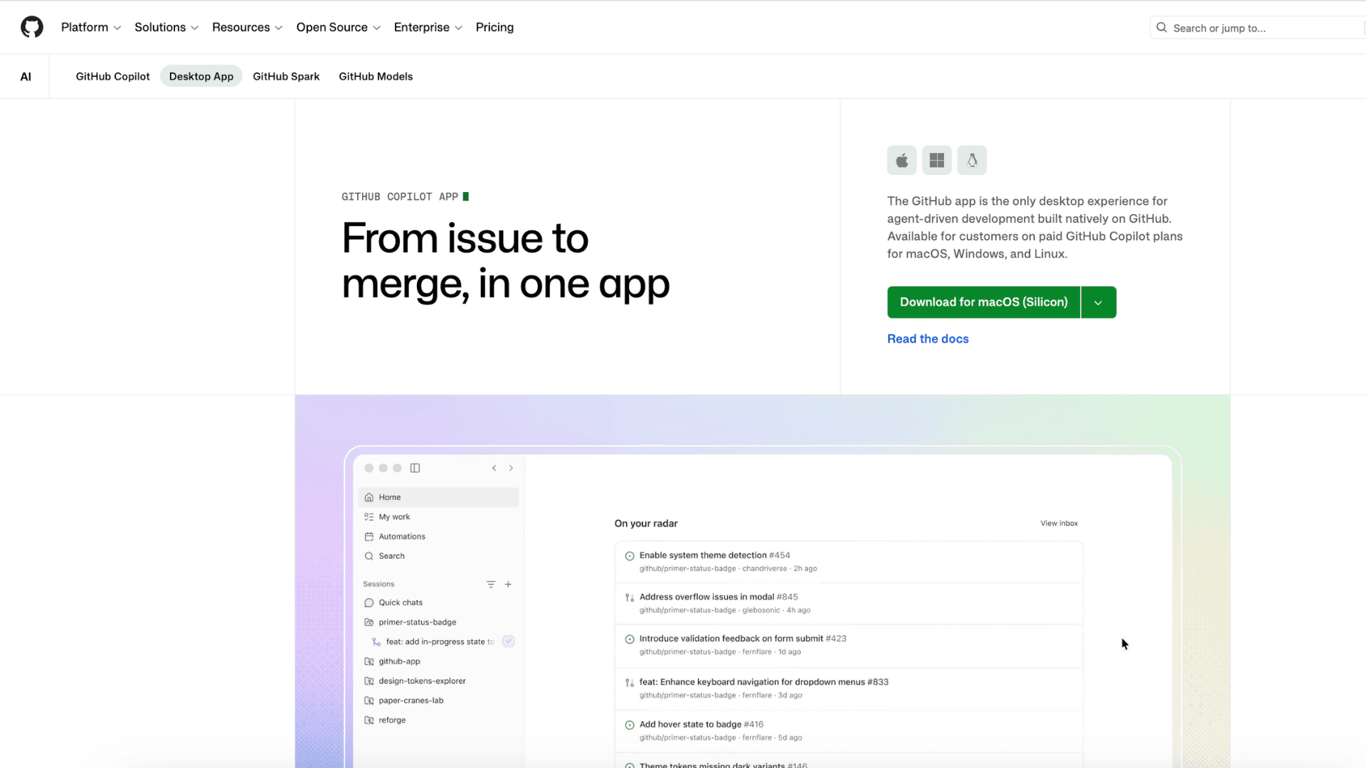Select the Home item in sidebar
Image resolution: width=1366 pixels, height=768 pixels.
[x=439, y=497]
